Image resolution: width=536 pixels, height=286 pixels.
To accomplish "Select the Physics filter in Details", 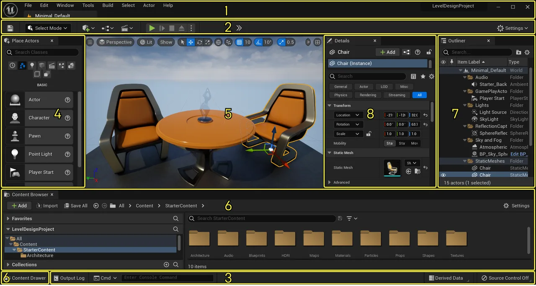I will pos(341,95).
